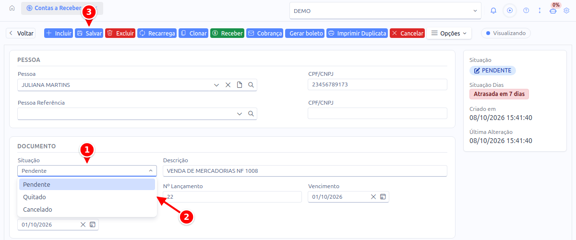Click the Voltar button
This screenshot has width=576, height=240.
coord(21,34)
